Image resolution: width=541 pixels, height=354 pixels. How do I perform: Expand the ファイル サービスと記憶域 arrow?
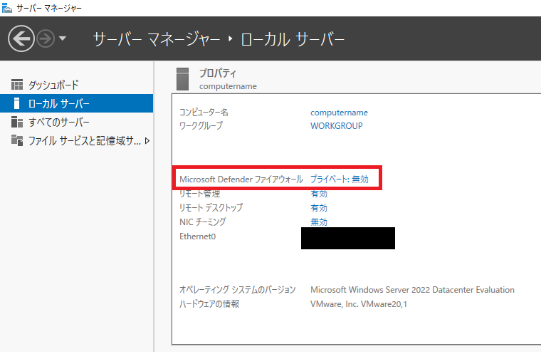(147, 141)
